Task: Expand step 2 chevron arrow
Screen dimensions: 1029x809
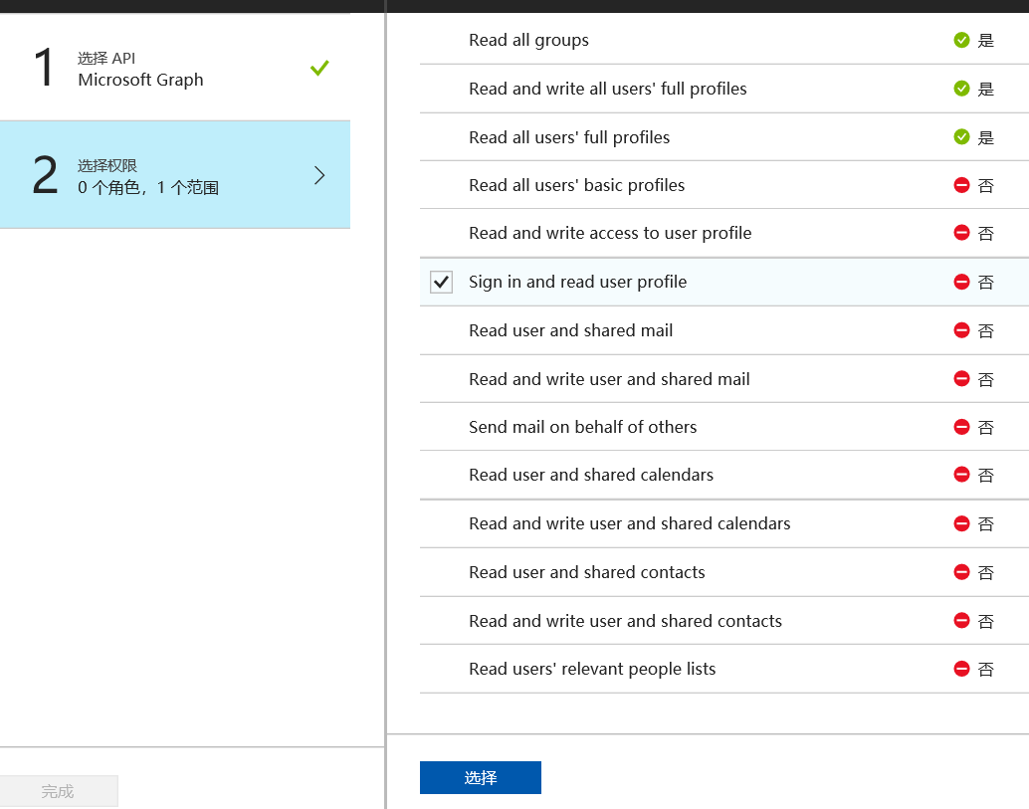Action: [319, 175]
